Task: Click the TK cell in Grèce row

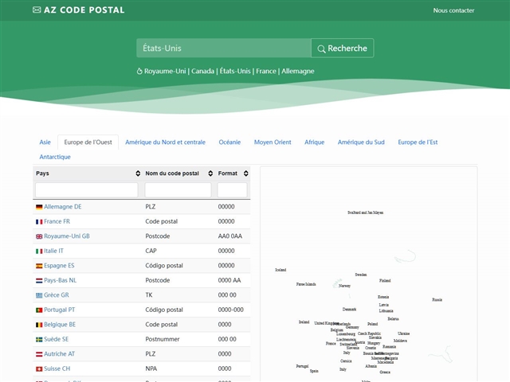Action: click(x=149, y=295)
